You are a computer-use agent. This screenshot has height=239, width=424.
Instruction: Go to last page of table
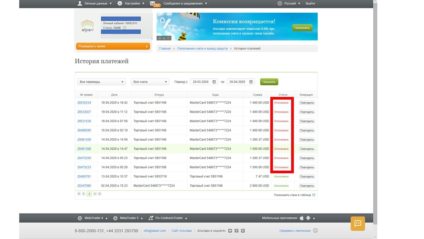pos(100,194)
